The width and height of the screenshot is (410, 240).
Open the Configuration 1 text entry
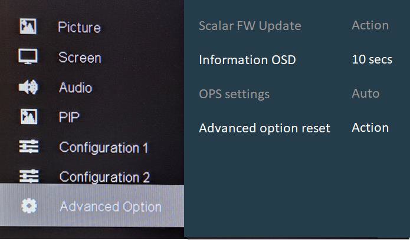click(x=104, y=147)
